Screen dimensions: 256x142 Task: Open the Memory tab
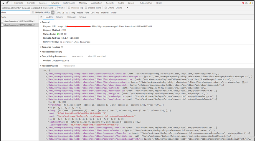83,3
